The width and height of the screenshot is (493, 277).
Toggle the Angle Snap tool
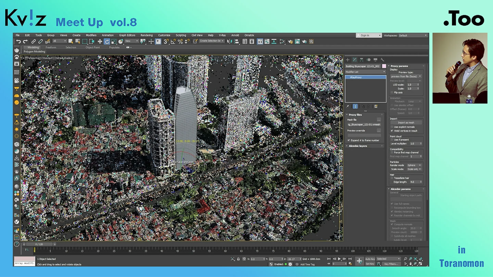173,41
